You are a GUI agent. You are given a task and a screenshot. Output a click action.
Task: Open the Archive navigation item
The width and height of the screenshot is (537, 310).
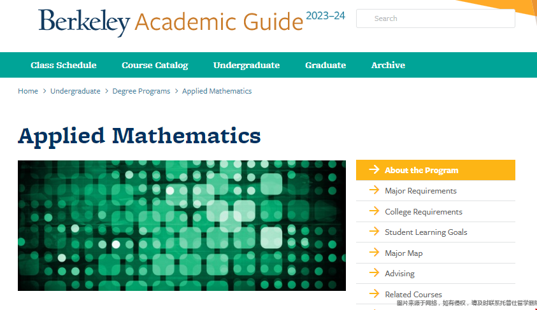click(388, 65)
